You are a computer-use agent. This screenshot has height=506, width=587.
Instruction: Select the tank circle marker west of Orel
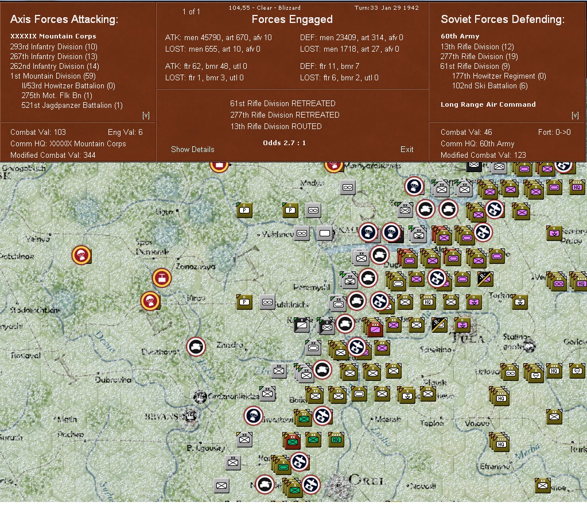pos(265,485)
